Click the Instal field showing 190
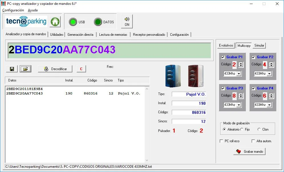This screenshot has height=172, width=284. pos(189,103)
